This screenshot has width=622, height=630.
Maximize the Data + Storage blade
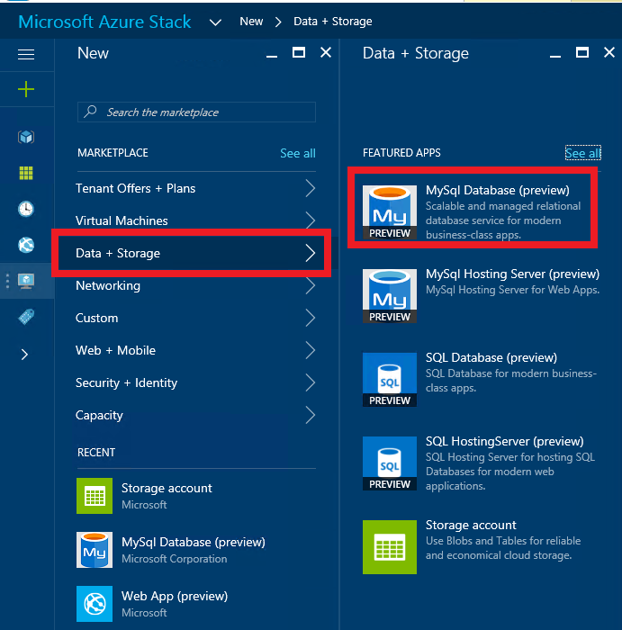(582, 52)
